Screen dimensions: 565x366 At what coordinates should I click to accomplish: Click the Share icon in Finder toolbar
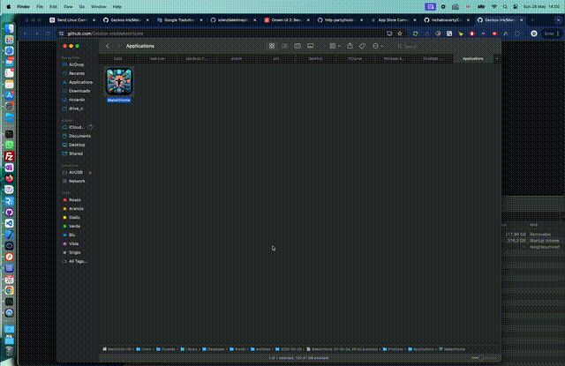[x=350, y=46]
